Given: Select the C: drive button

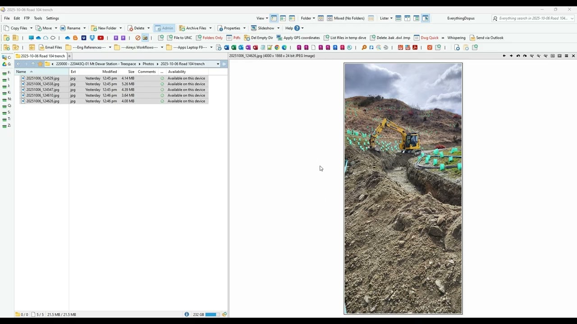Looking at the screenshot, I should [x=6, y=57].
